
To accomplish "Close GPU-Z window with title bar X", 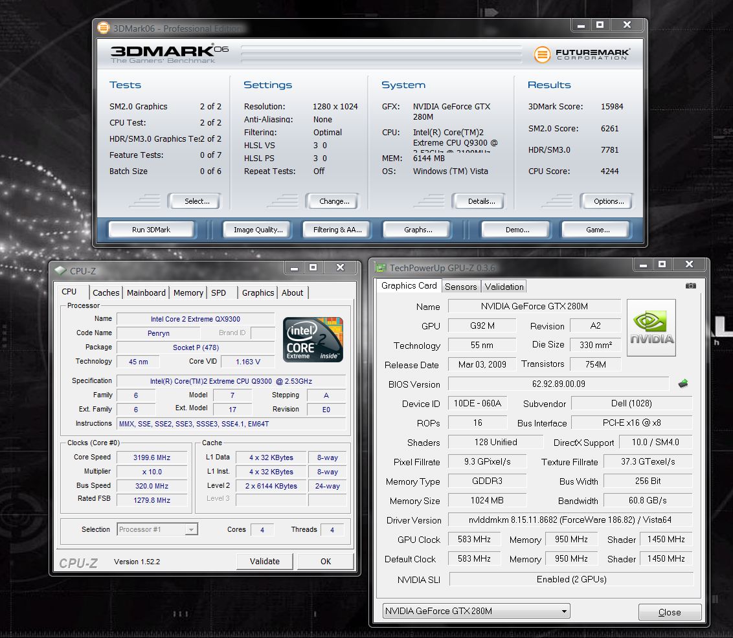I will pyautogui.click(x=690, y=265).
